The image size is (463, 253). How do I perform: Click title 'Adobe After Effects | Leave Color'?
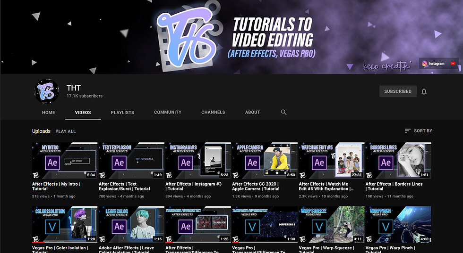pyautogui.click(x=127, y=249)
